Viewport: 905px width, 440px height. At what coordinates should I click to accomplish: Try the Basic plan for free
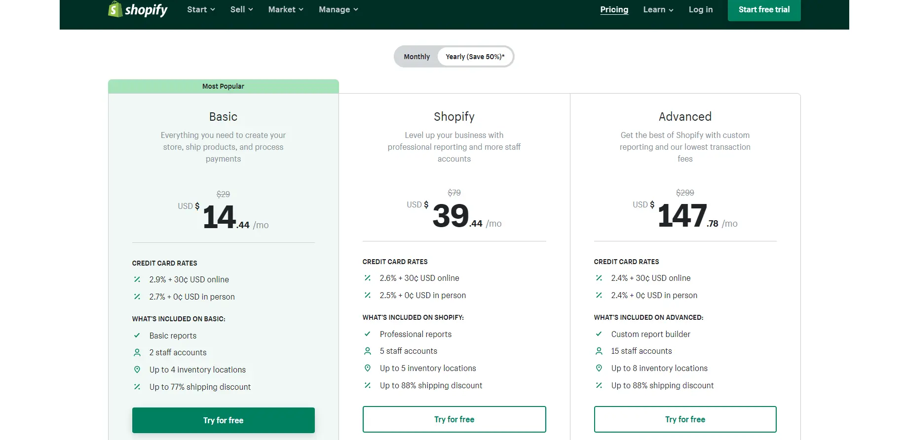pos(224,420)
